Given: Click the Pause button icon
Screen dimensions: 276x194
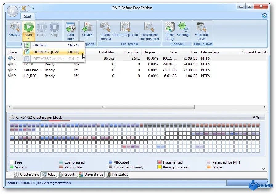Looking at the screenshot, I should (42, 27).
